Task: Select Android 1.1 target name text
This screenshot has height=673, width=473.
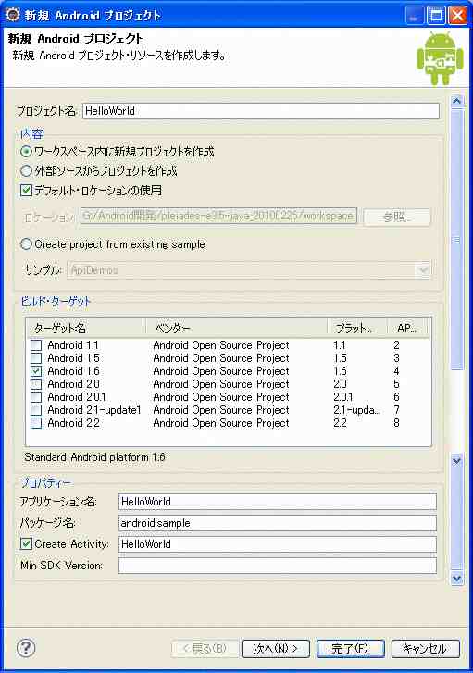Action: [73, 345]
